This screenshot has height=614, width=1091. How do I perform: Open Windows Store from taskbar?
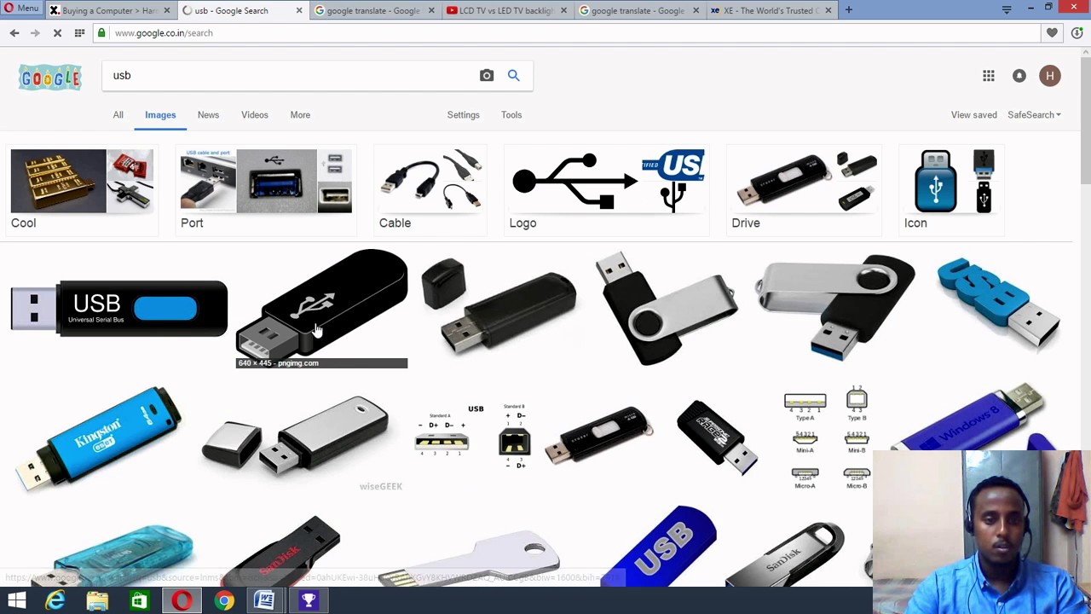click(139, 600)
